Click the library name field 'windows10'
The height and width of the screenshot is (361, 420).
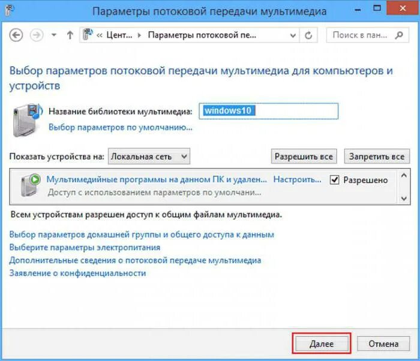tap(268, 111)
